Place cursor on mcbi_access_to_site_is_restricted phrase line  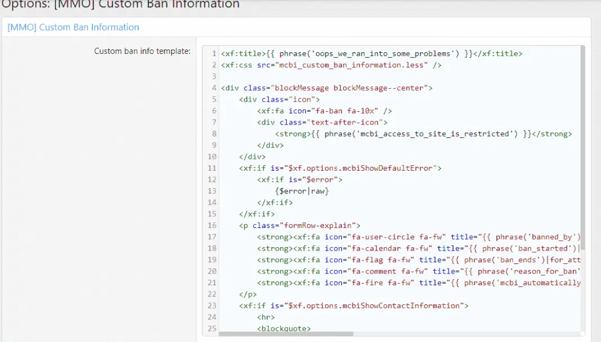click(423, 134)
